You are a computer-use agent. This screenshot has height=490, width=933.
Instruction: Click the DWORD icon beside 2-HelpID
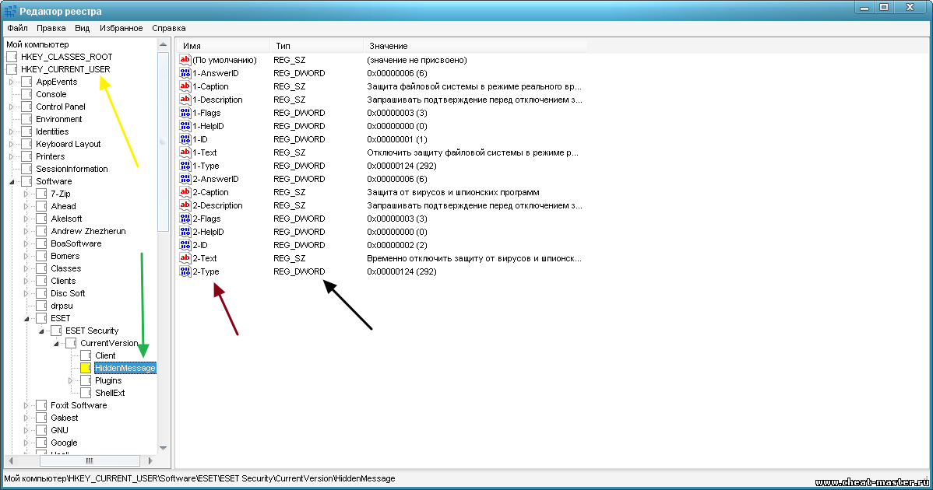pyautogui.click(x=185, y=232)
